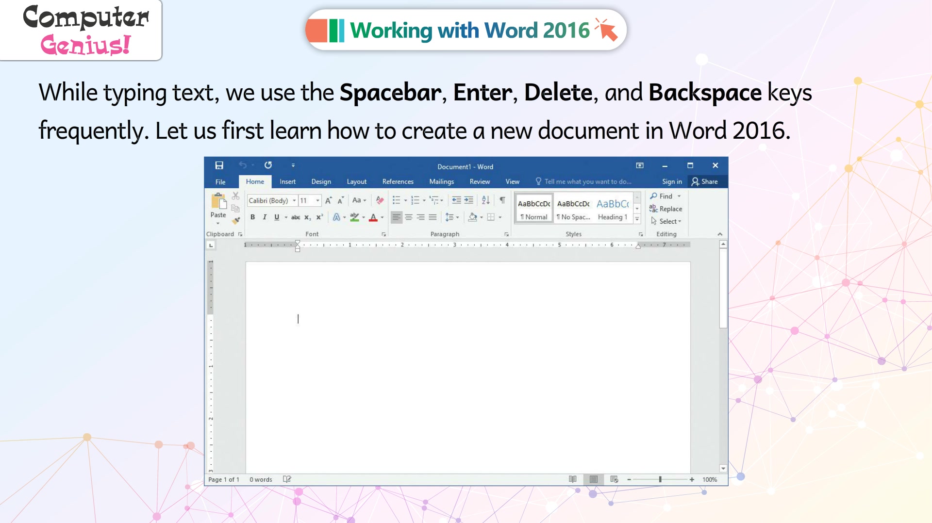Toggle Subscript formatting
The width and height of the screenshot is (932, 523).
coord(308,217)
